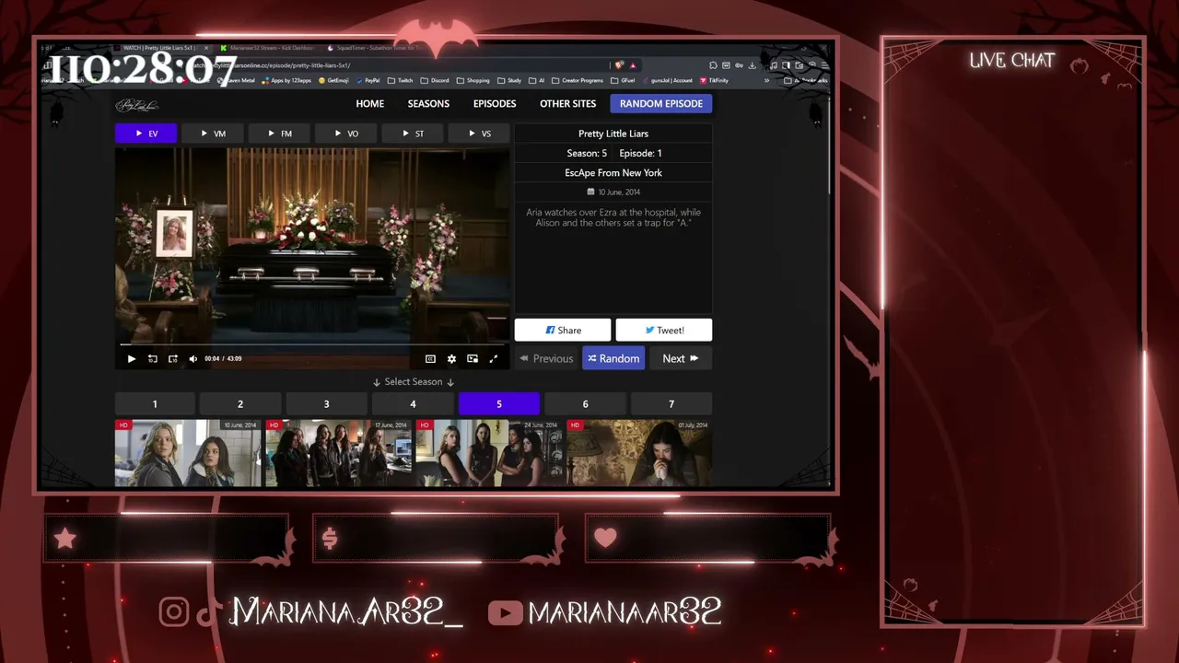This screenshot has width=1179, height=663.
Task: Switch to the SquadTimer browser tab
Action: tap(376, 48)
